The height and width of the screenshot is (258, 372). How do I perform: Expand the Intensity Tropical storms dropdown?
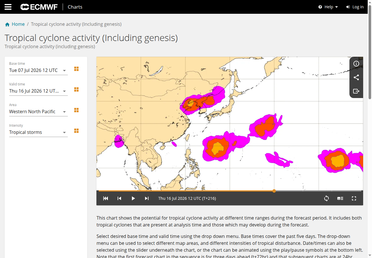tap(38, 132)
